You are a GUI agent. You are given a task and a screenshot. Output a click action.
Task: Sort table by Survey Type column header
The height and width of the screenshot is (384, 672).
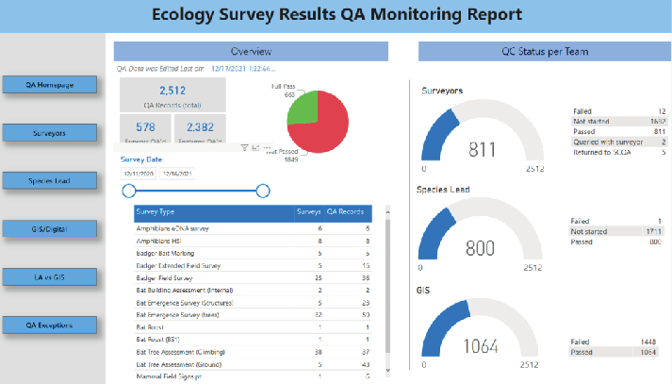click(x=156, y=211)
